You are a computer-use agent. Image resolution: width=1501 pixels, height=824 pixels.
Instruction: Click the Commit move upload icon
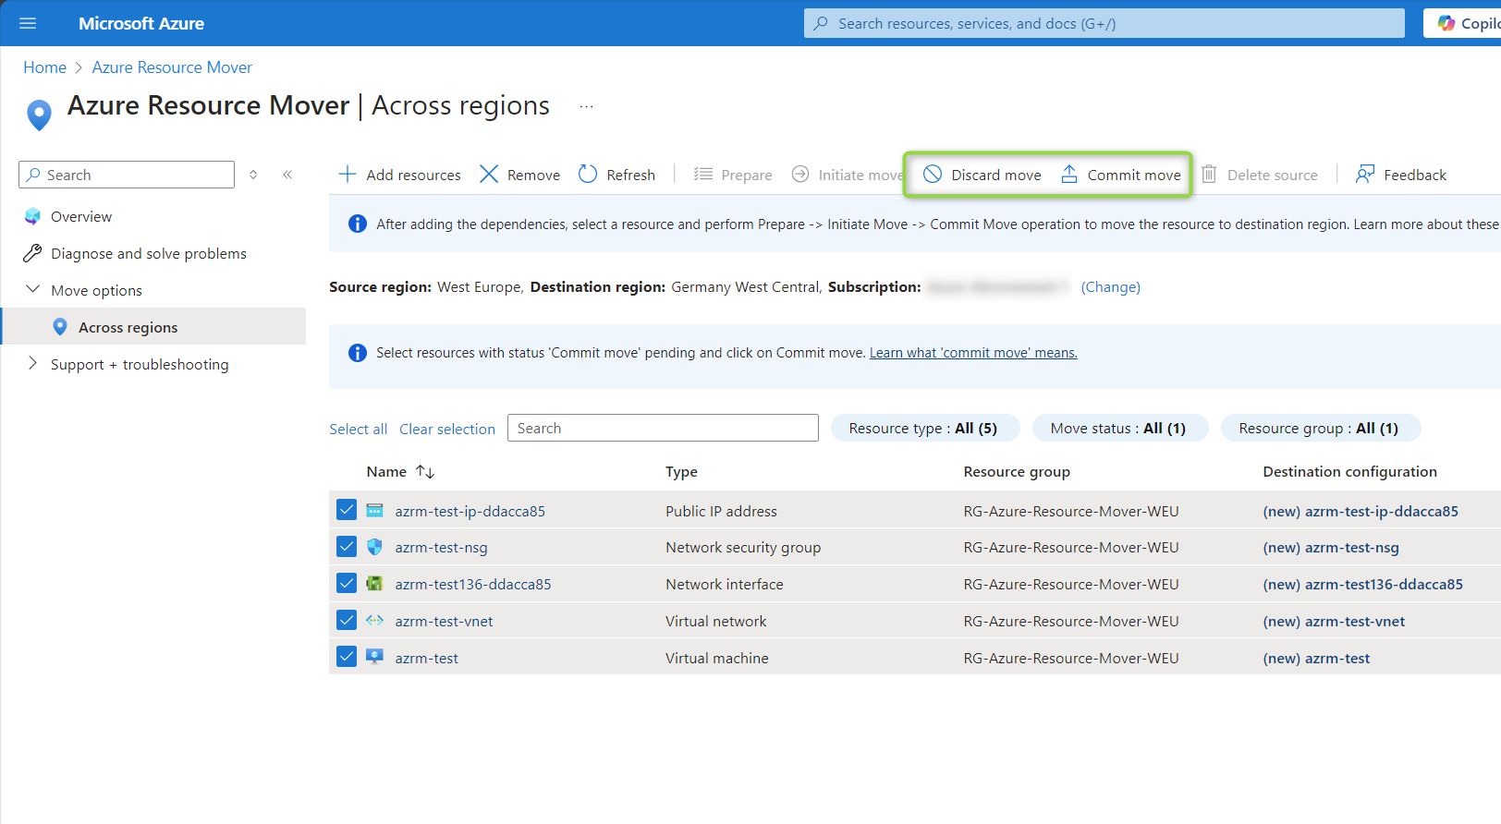(x=1069, y=174)
